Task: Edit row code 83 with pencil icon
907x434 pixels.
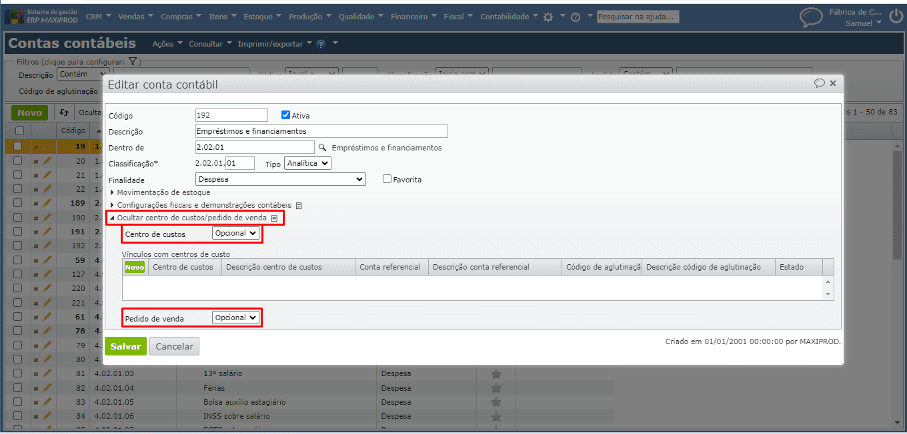Action: [47, 402]
